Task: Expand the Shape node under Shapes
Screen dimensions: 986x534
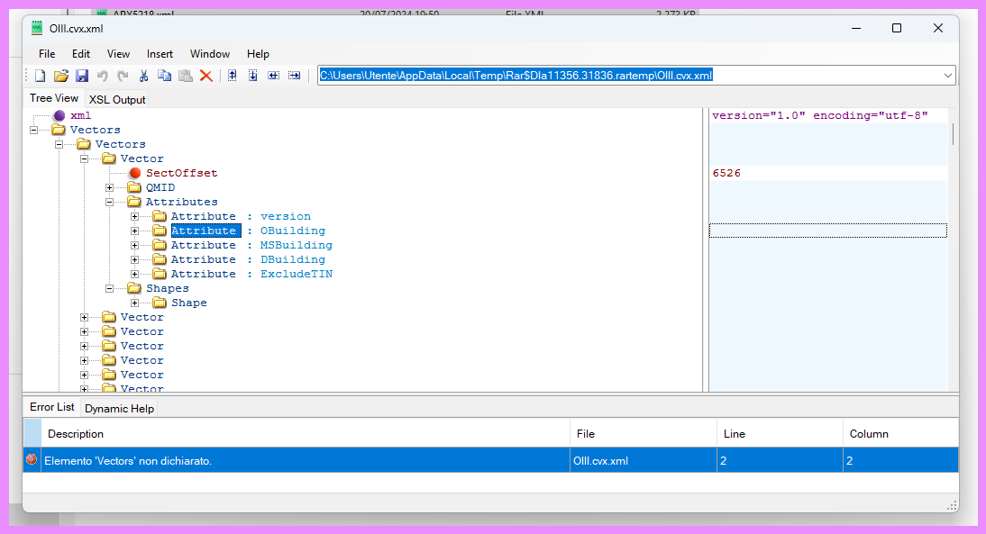Action: coord(135,303)
